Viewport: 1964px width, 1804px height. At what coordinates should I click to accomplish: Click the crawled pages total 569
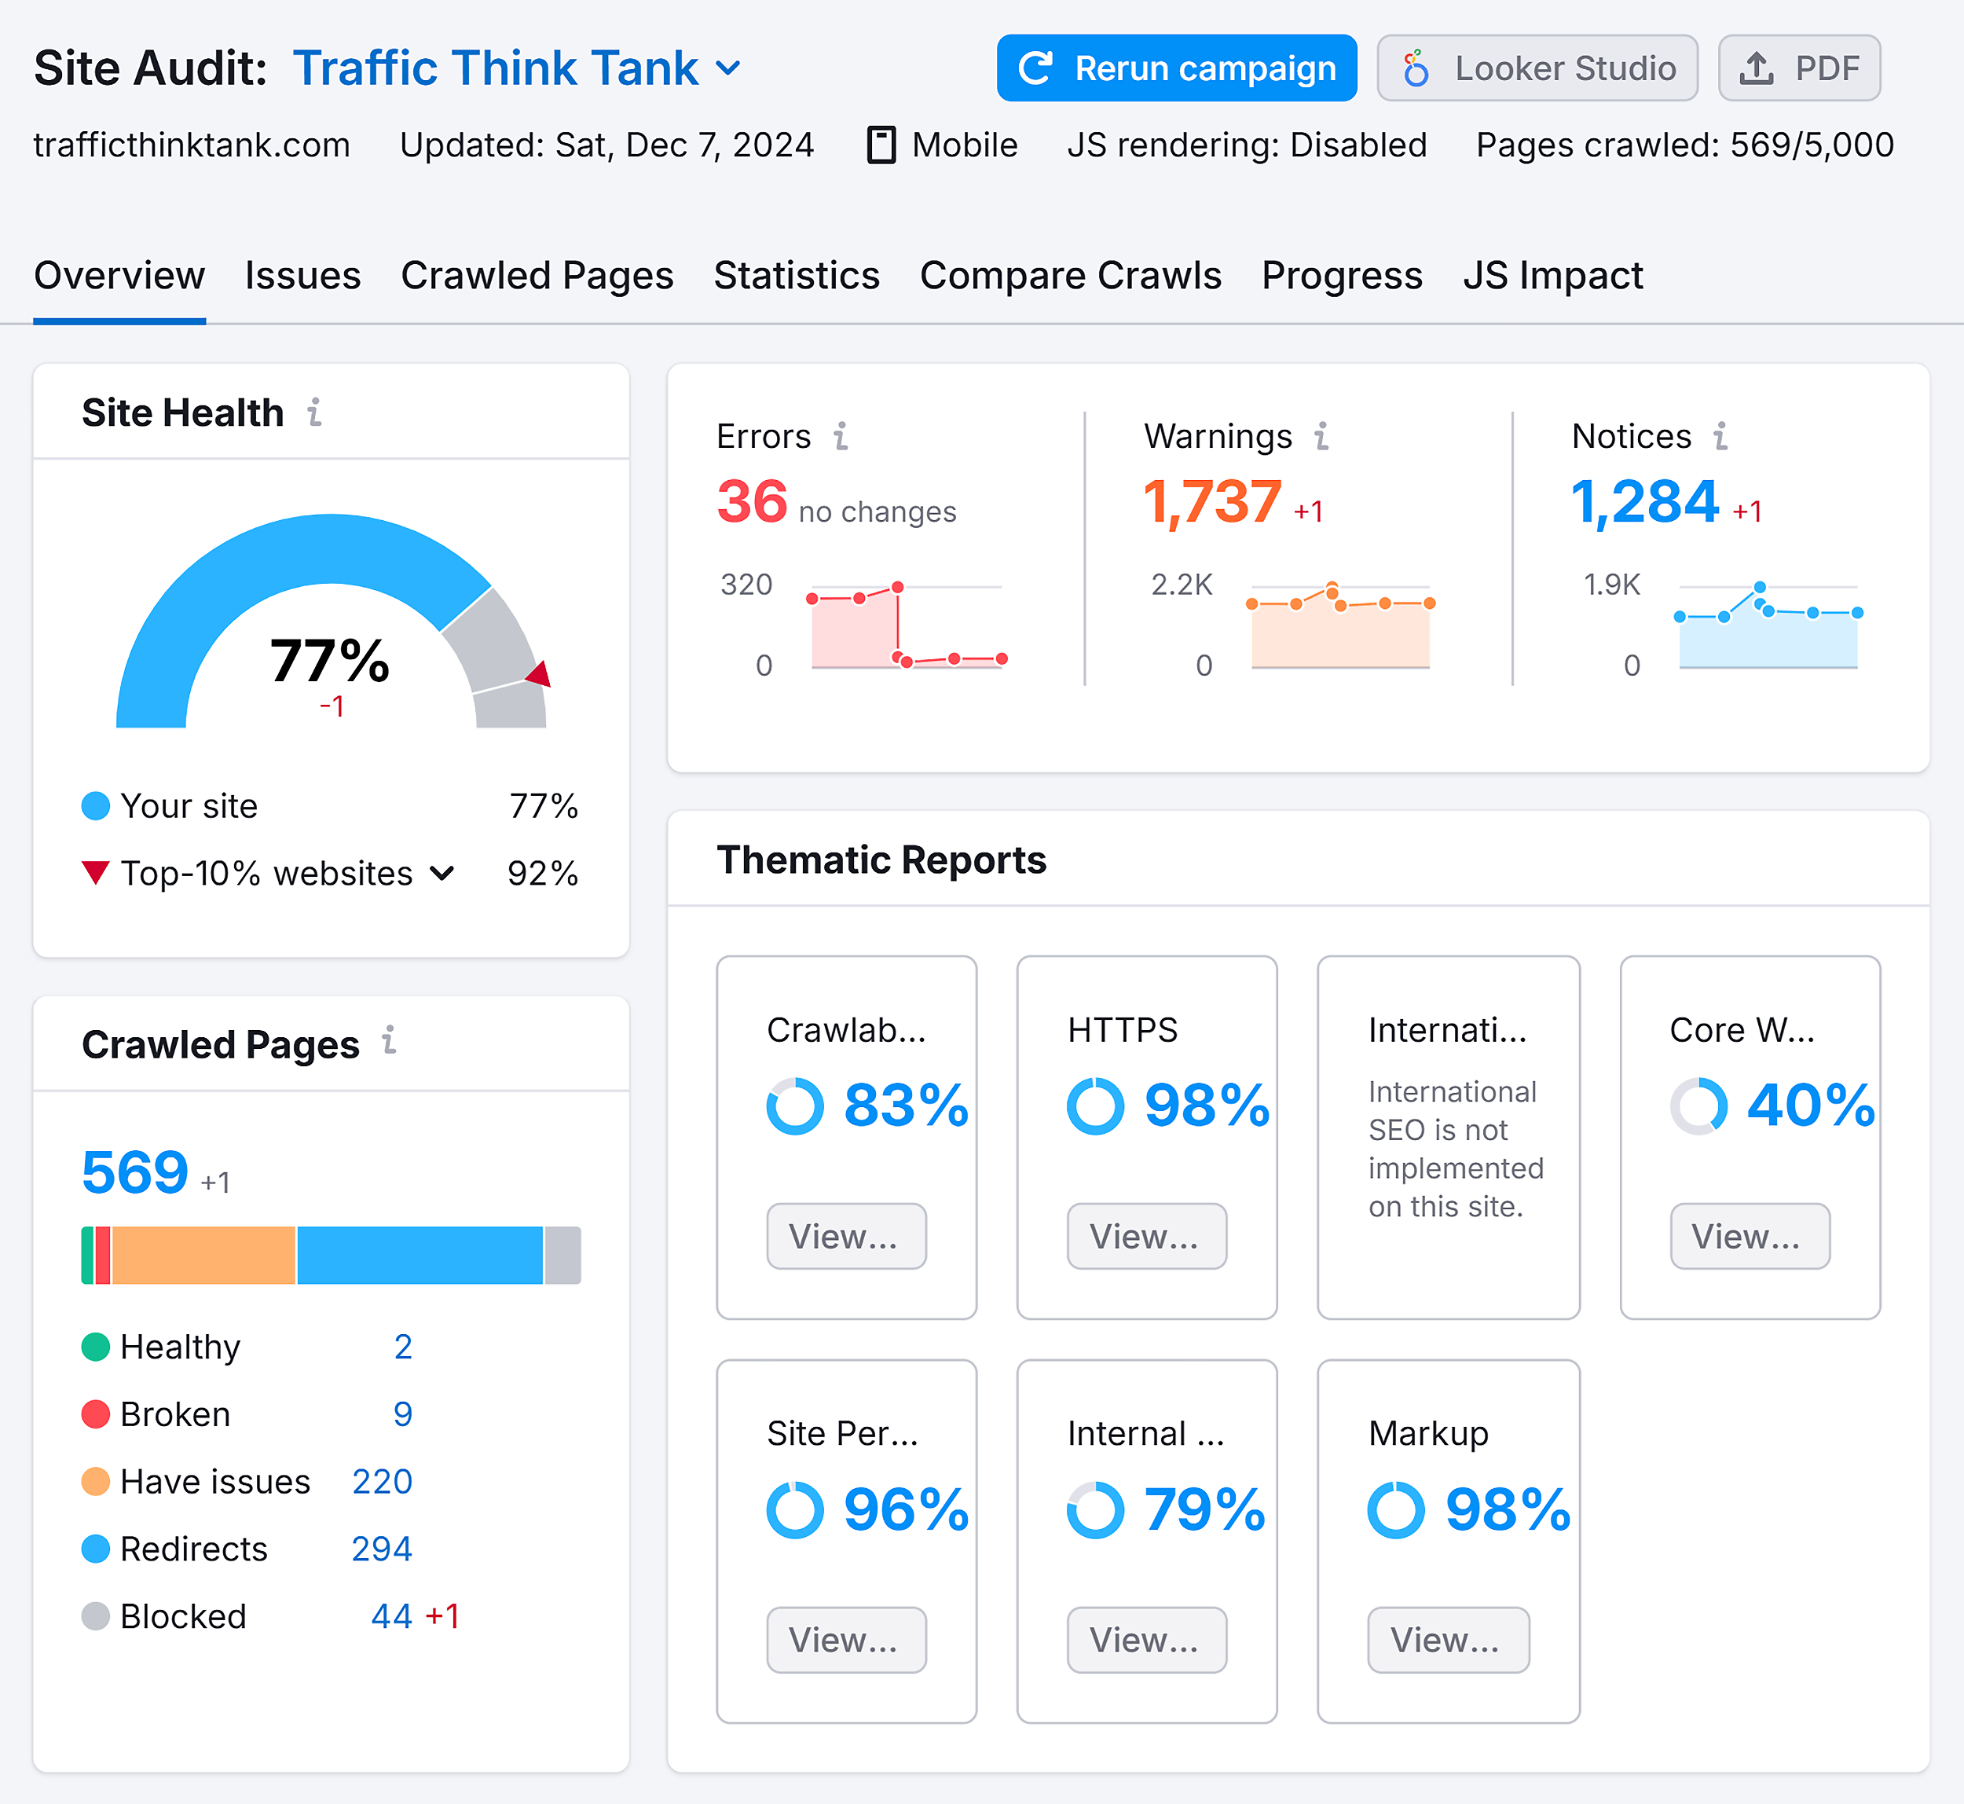click(134, 1172)
